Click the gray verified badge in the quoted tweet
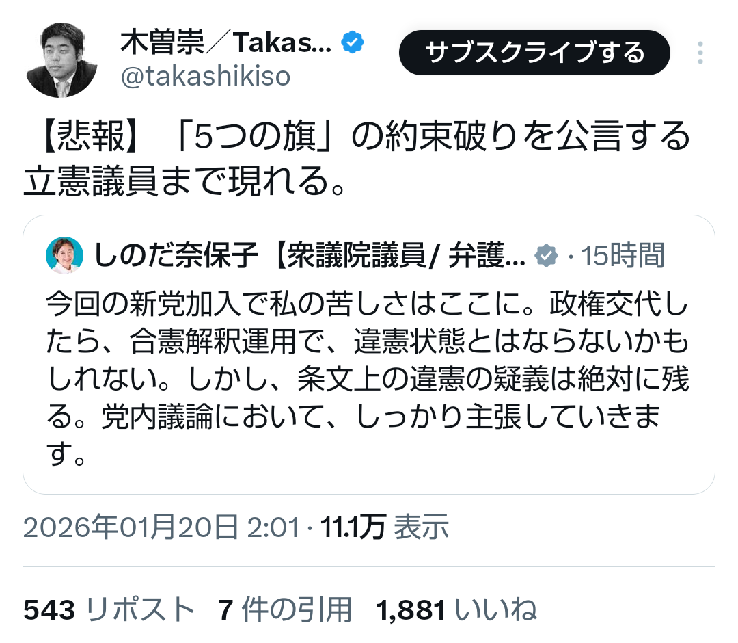This screenshot has height=643, width=738. (545, 256)
